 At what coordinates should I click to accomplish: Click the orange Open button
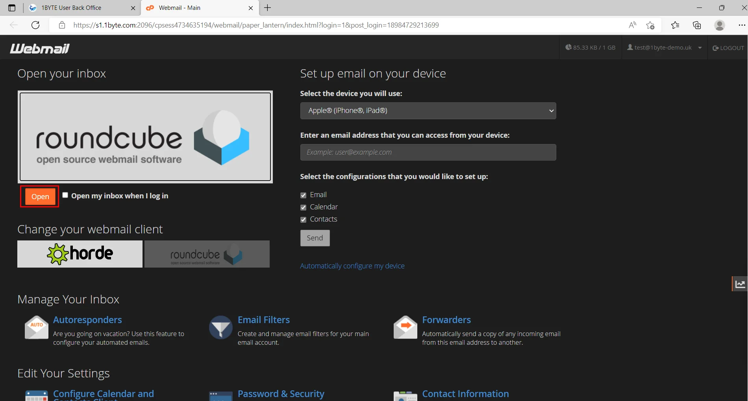(x=40, y=196)
